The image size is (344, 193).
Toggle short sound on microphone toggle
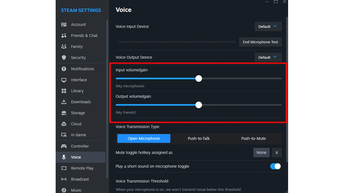275,166
